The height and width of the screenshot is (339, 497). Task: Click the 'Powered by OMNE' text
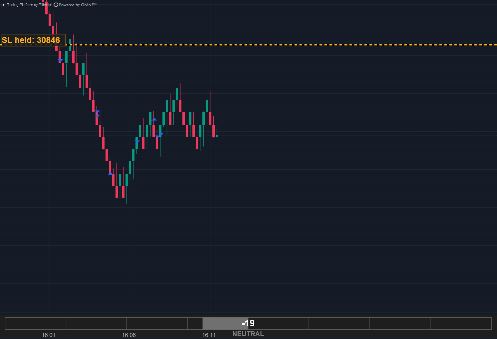[x=78, y=5]
